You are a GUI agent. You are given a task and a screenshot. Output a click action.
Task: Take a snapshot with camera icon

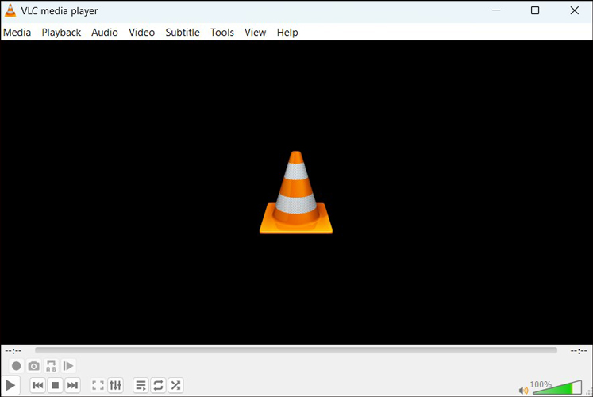tap(33, 366)
